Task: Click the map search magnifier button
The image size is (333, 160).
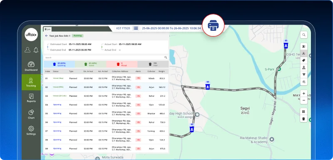Action: [304, 35]
